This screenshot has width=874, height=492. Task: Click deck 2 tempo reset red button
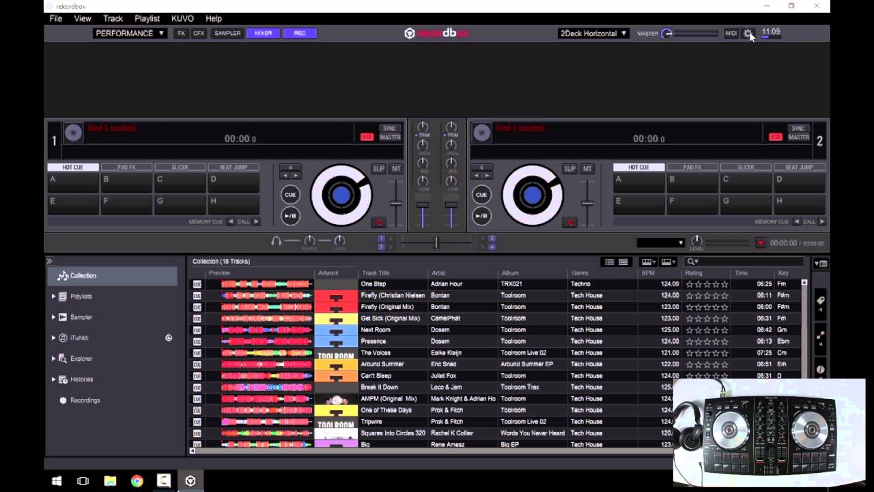coord(569,222)
